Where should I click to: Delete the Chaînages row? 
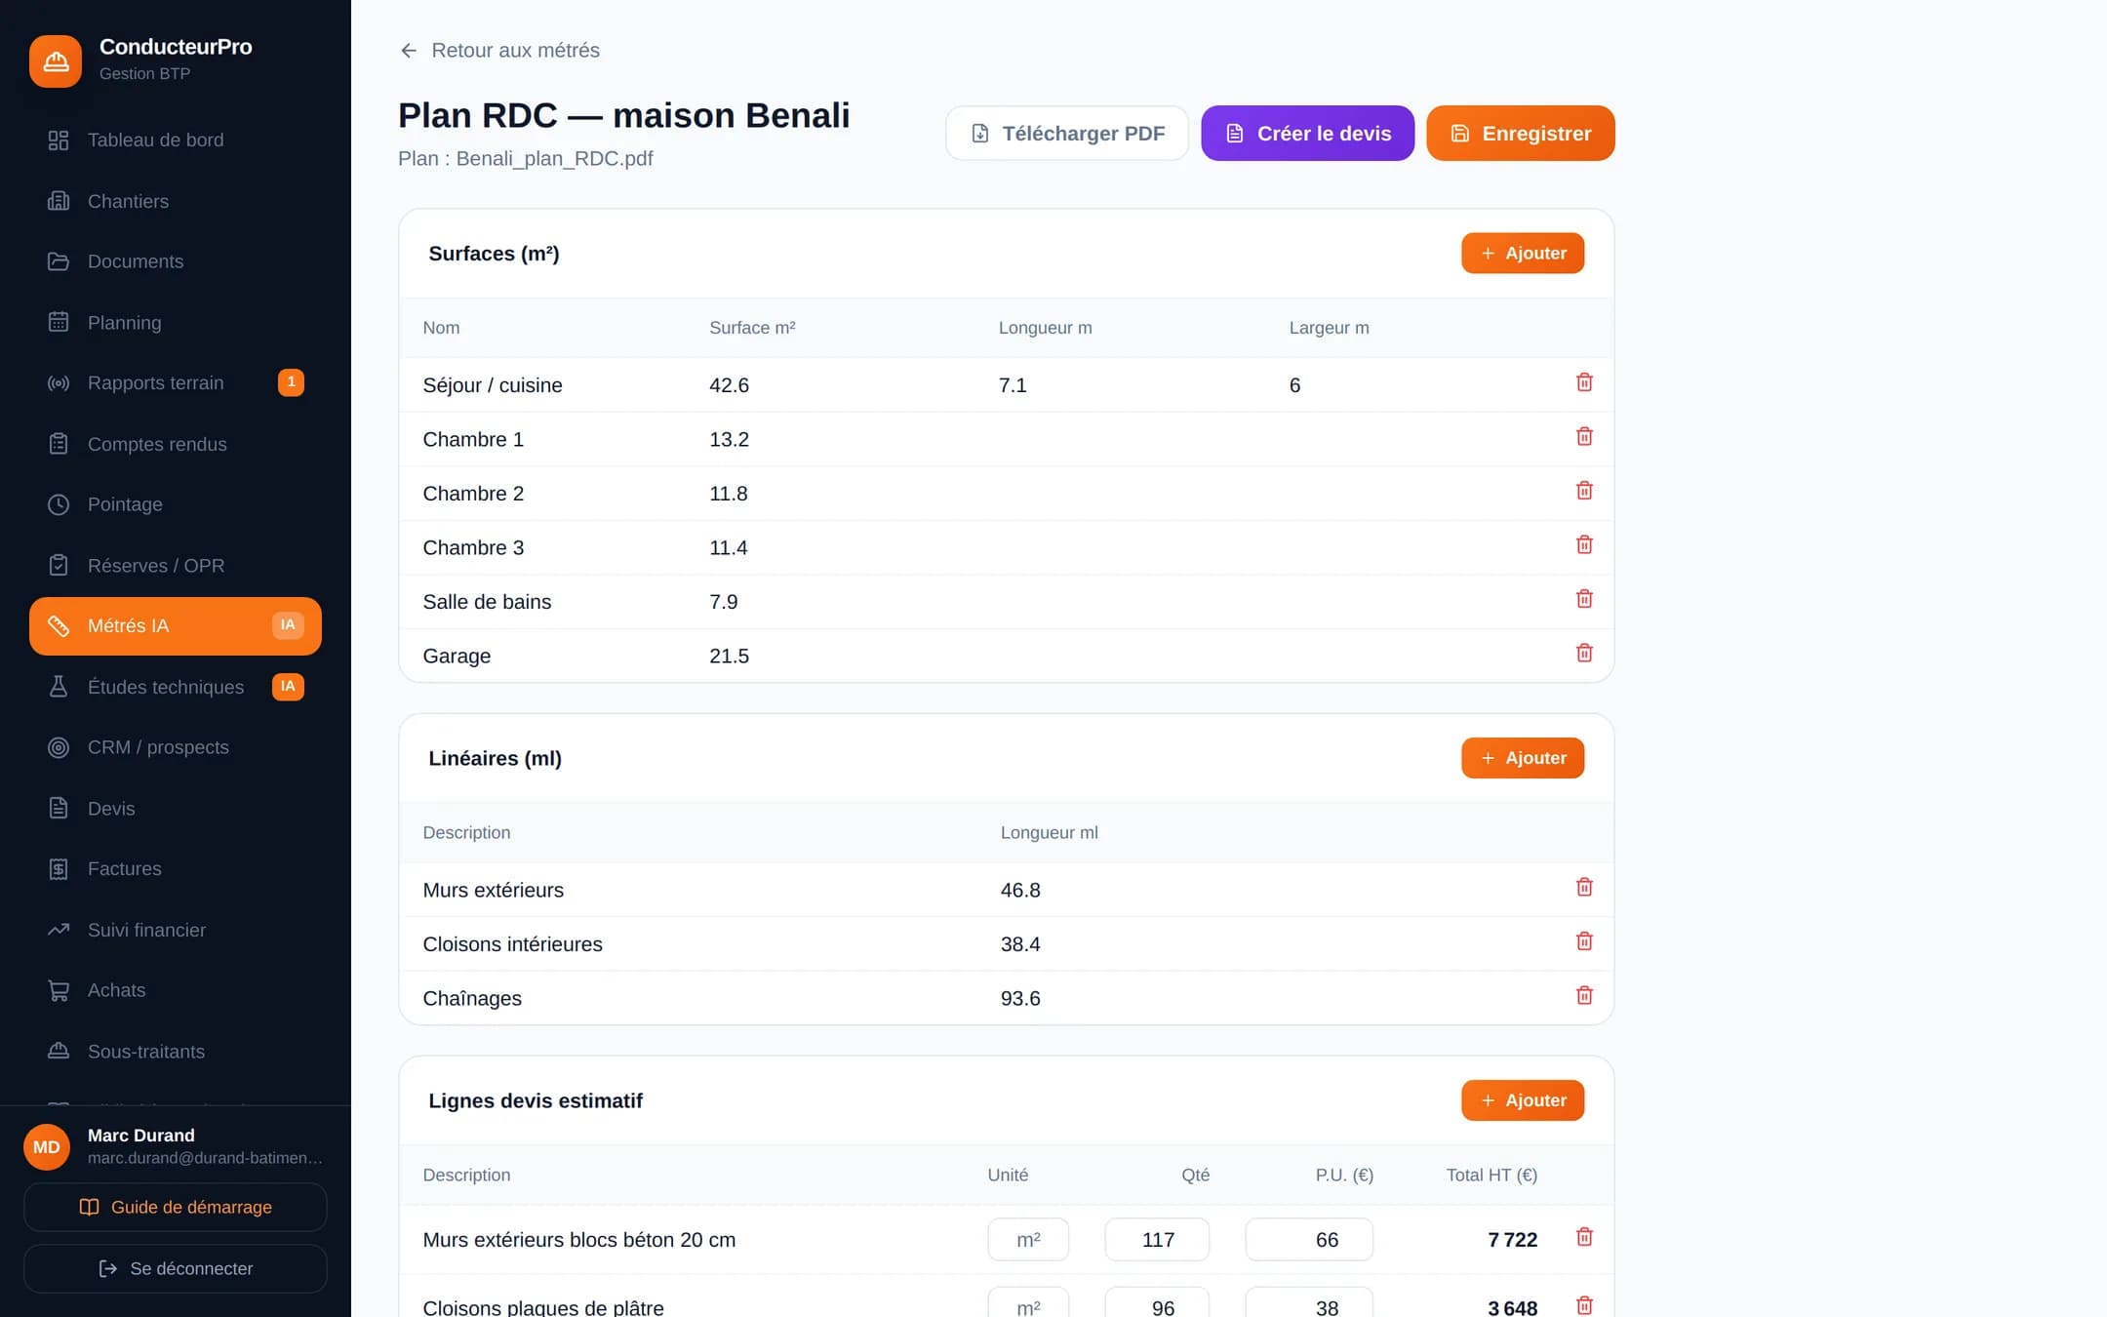pyautogui.click(x=1584, y=996)
